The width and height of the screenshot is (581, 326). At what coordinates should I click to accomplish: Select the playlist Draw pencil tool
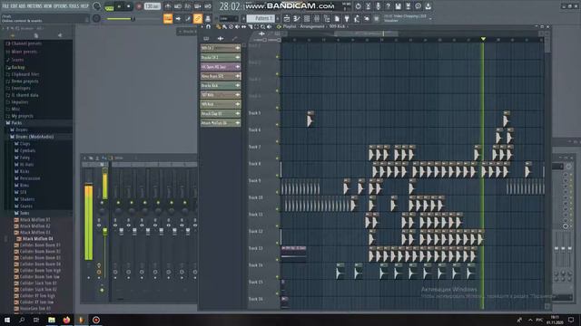pyautogui.click(x=219, y=26)
